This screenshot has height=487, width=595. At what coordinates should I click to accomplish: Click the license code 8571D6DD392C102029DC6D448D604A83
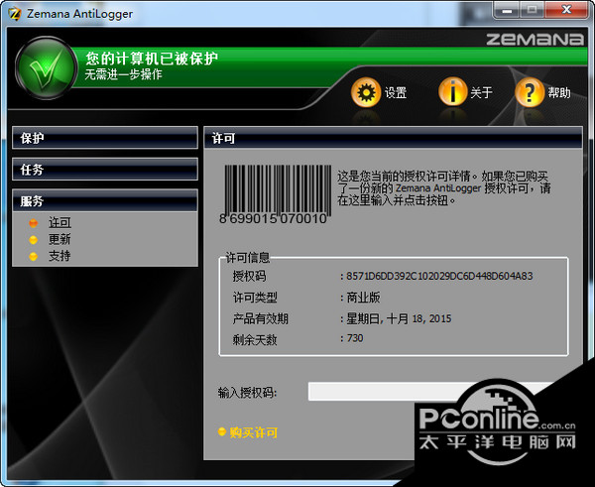coord(439,276)
